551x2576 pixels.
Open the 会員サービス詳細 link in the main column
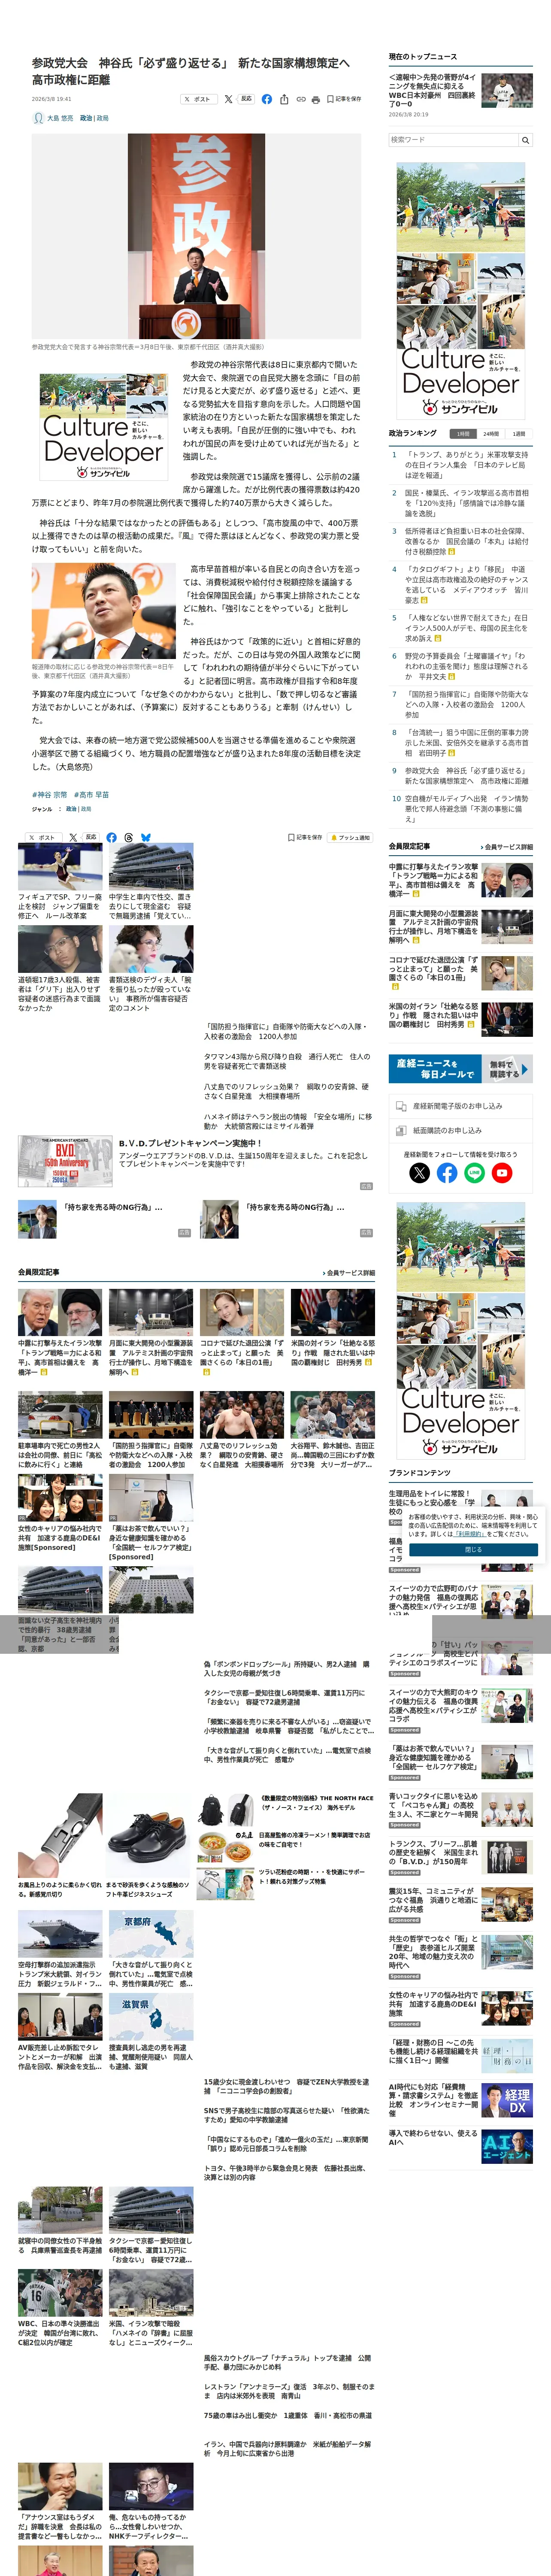(349, 1273)
